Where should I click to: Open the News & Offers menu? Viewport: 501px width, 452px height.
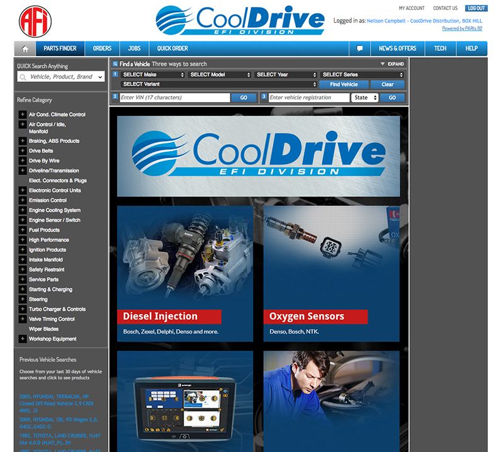[397, 48]
